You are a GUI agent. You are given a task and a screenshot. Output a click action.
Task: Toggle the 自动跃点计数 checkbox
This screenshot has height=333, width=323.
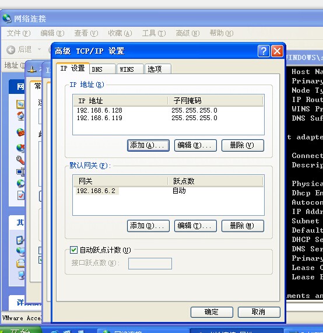point(73,250)
